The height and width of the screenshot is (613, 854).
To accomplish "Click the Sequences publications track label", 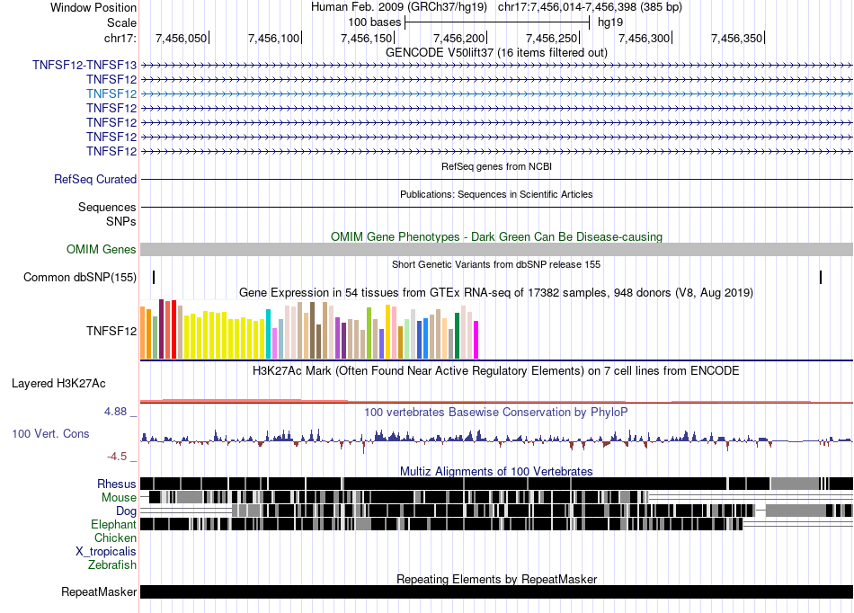I will pos(107,208).
